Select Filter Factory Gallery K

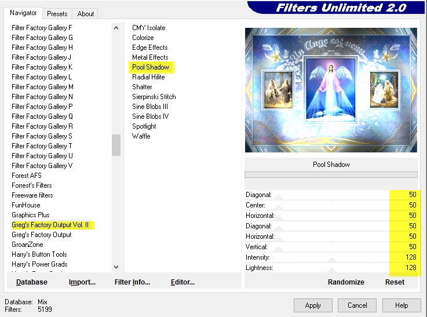tap(42, 67)
